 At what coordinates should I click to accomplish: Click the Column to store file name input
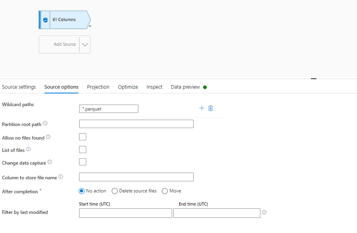point(136,177)
